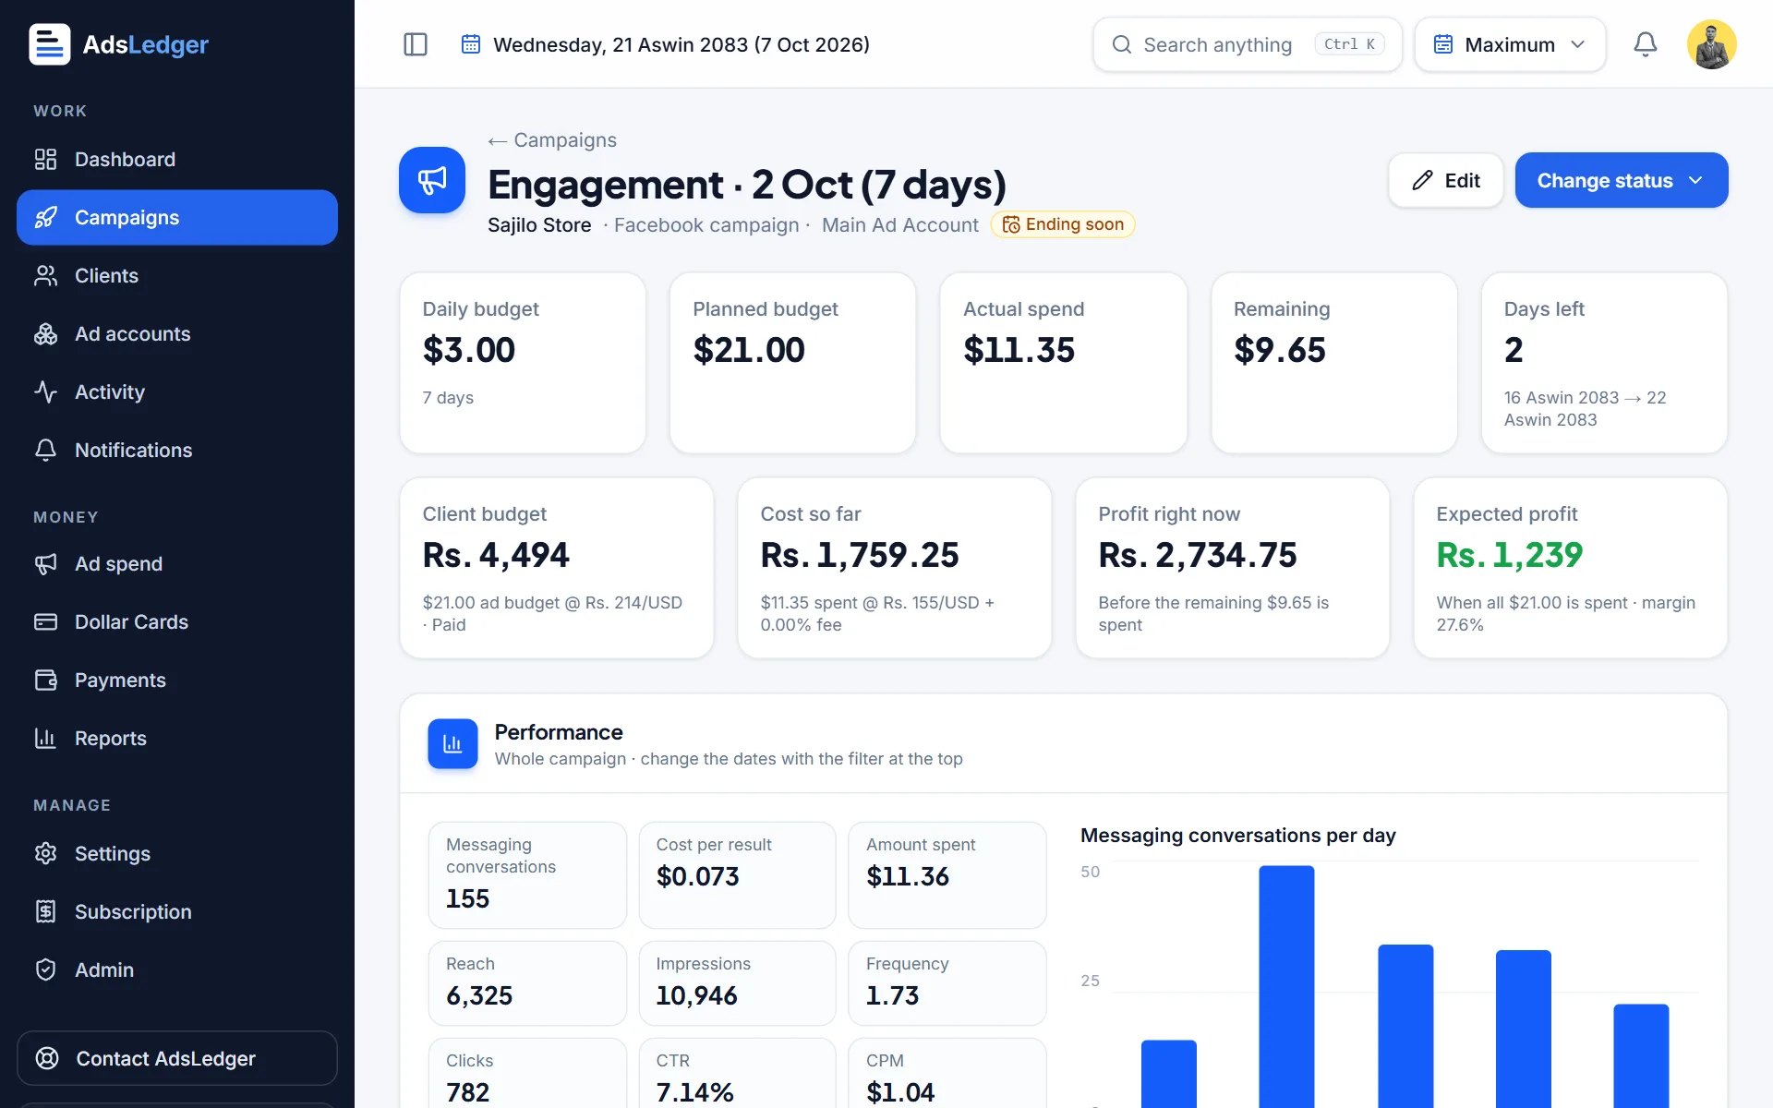The image size is (1773, 1108).
Task: Click the calendar icon beside the date
Action: tap(471, 44)
